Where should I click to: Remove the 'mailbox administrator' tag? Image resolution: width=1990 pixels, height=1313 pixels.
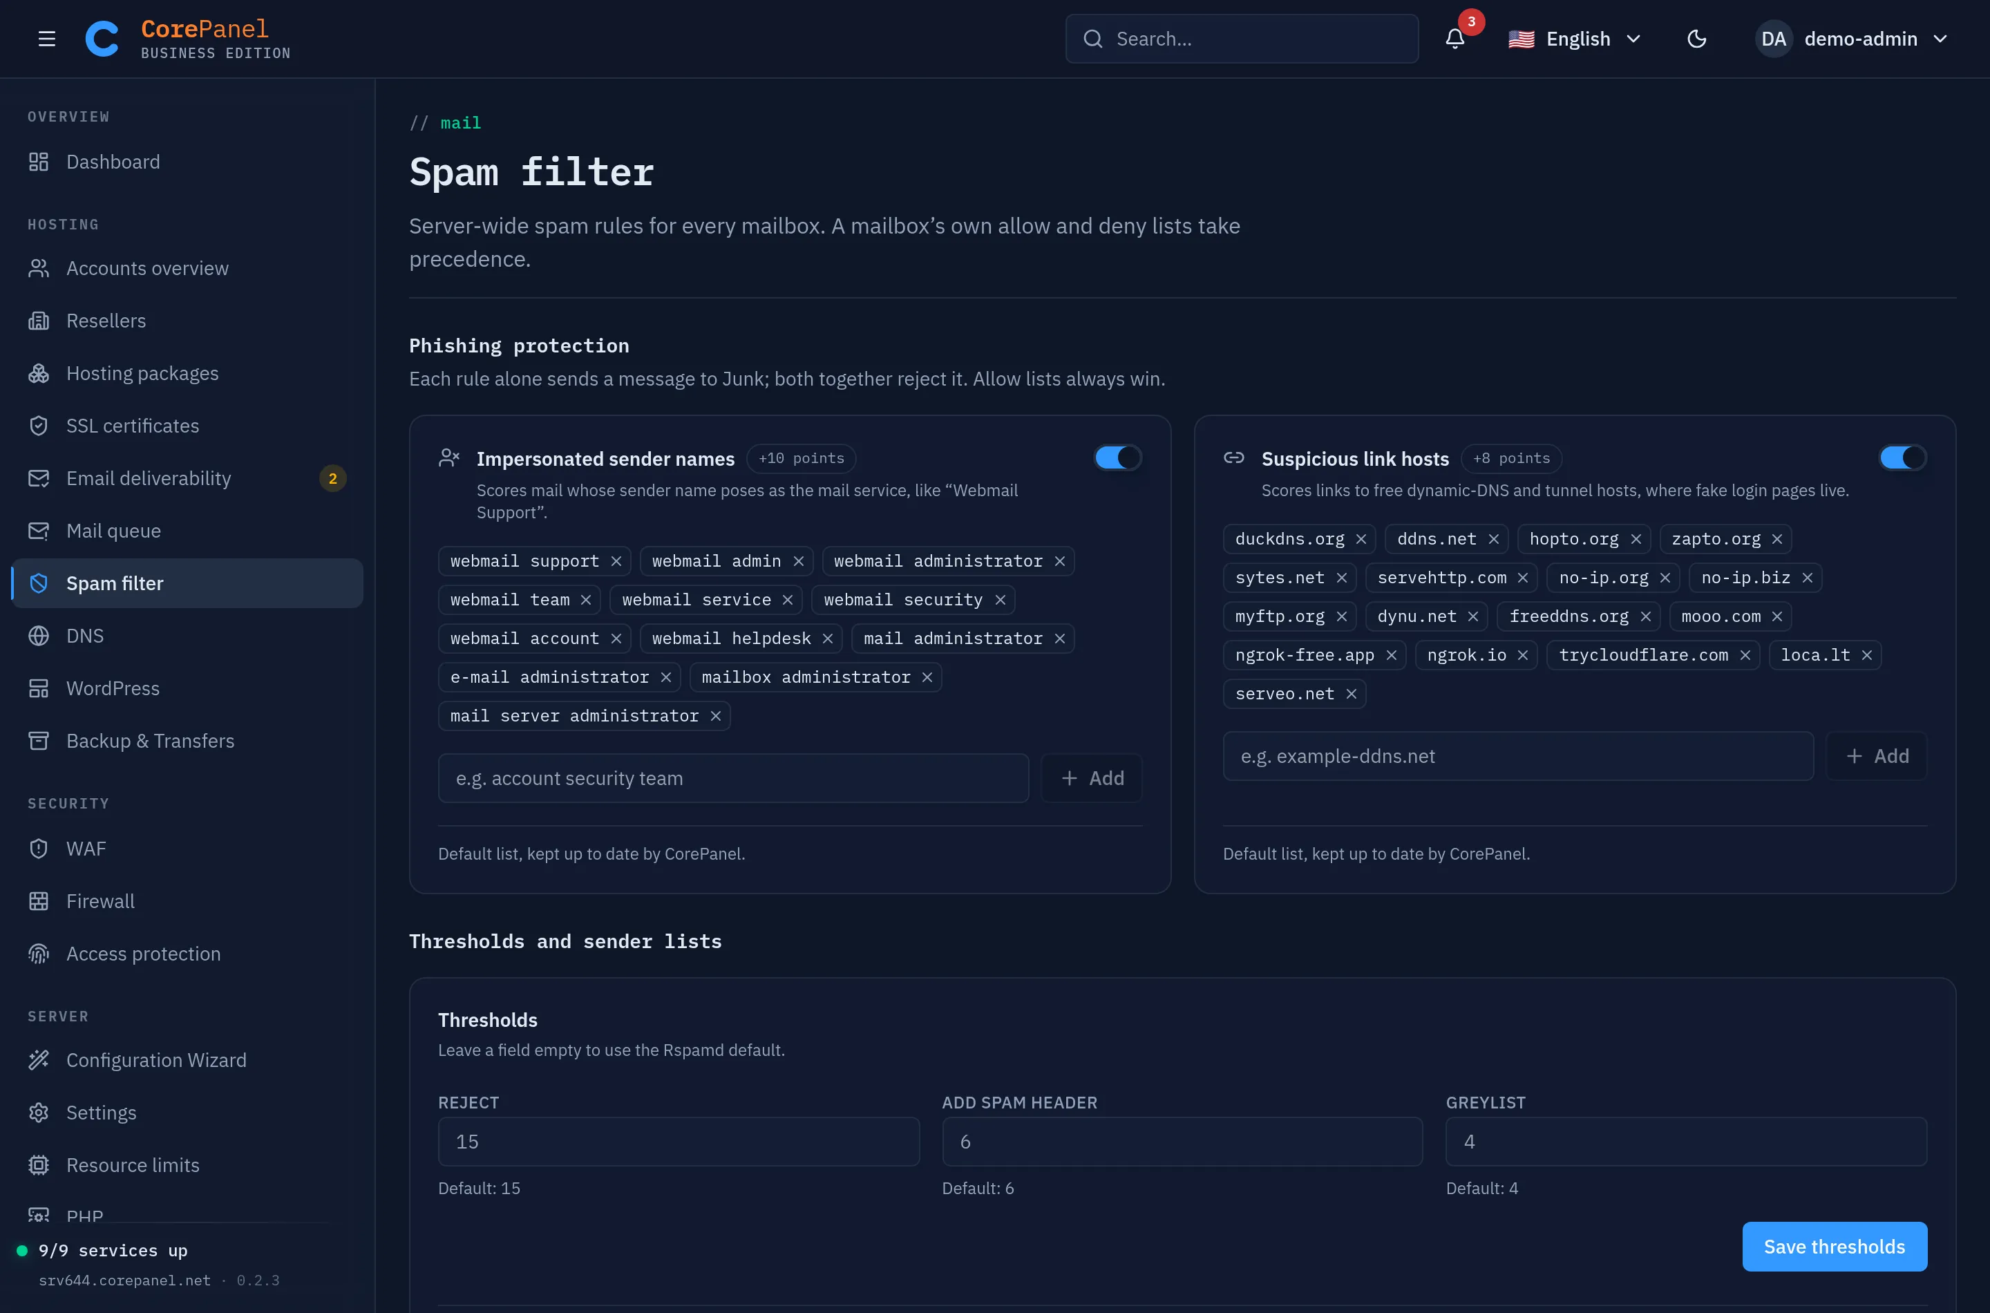click(x=927, y=677)
